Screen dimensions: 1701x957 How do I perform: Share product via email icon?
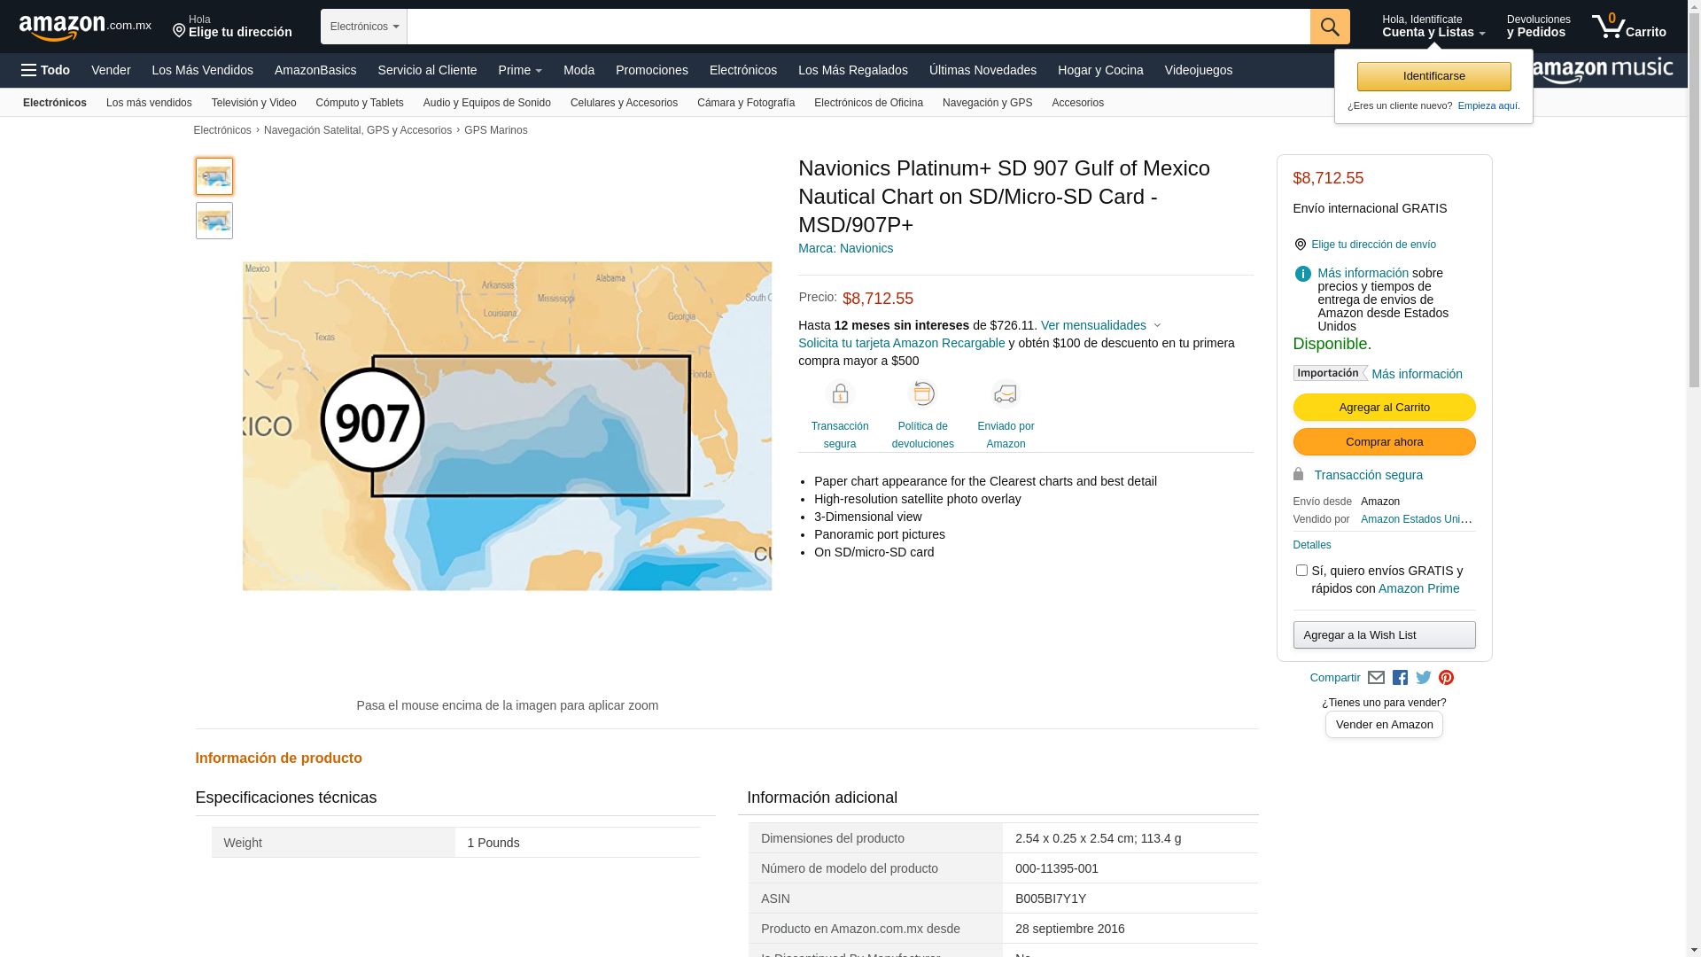tap(1376, 678)
